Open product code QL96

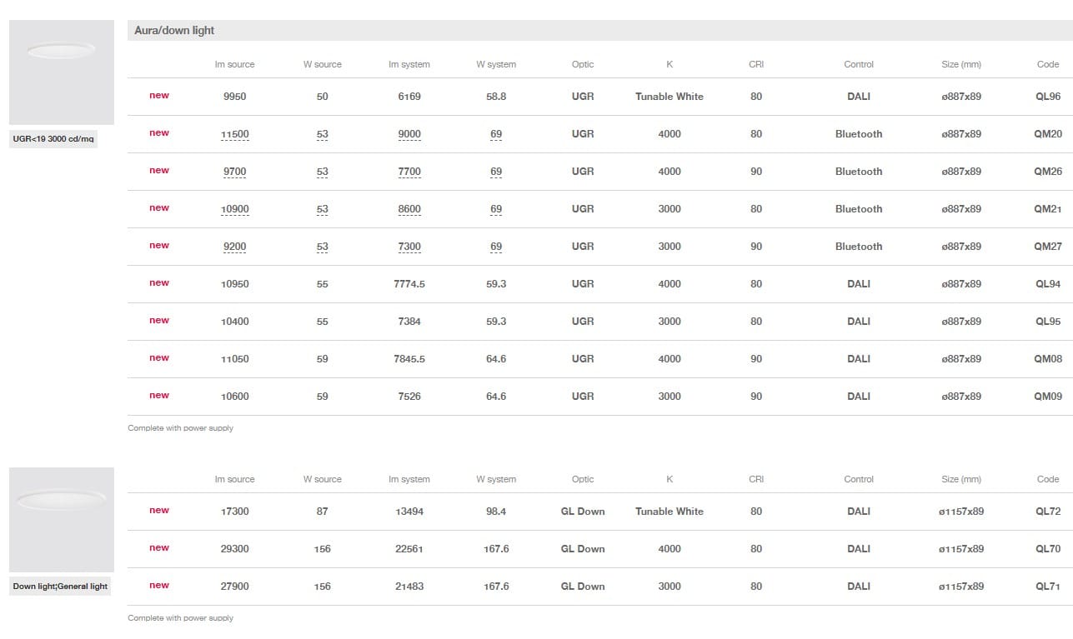pos(1047,97)
